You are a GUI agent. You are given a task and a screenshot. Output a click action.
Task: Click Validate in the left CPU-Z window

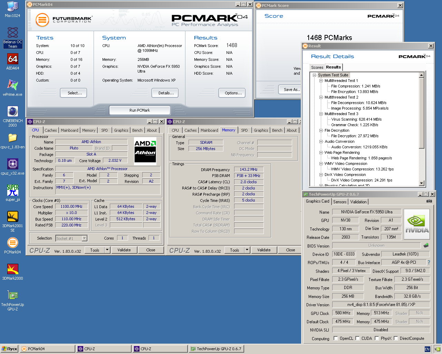pyautogui.click(x=124, y=250)
